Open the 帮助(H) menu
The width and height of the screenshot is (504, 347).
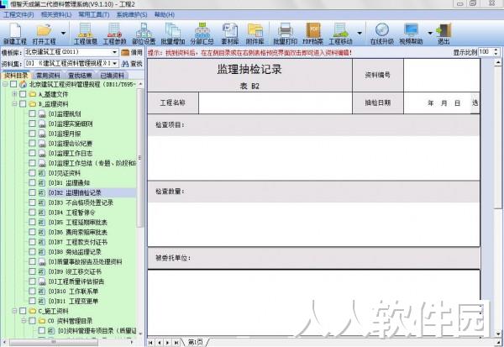click(x=165, y=15)
